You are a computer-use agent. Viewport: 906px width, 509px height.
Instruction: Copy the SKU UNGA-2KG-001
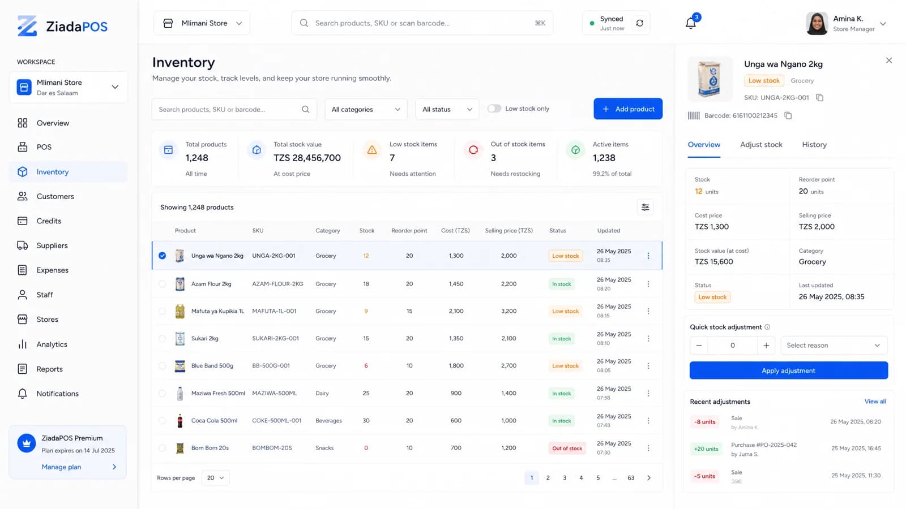point(819,97)
